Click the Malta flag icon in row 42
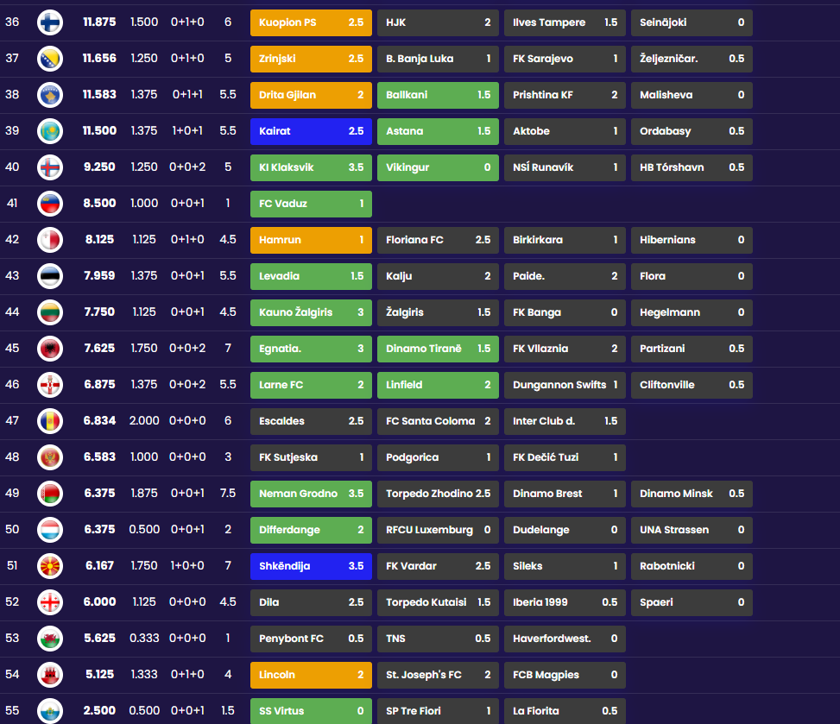The height and width of the screenshot is (724, 840). coord(50,240)
